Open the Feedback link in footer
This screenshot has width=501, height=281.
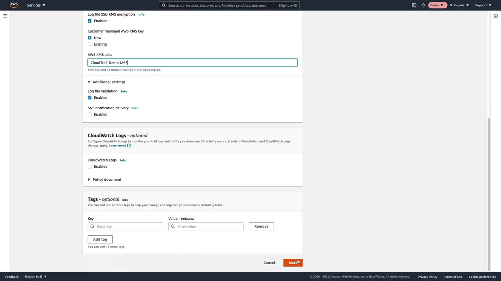point(12,277)
